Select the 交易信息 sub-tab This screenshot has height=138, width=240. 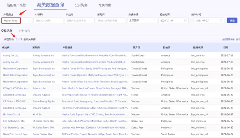click(7, 31)
